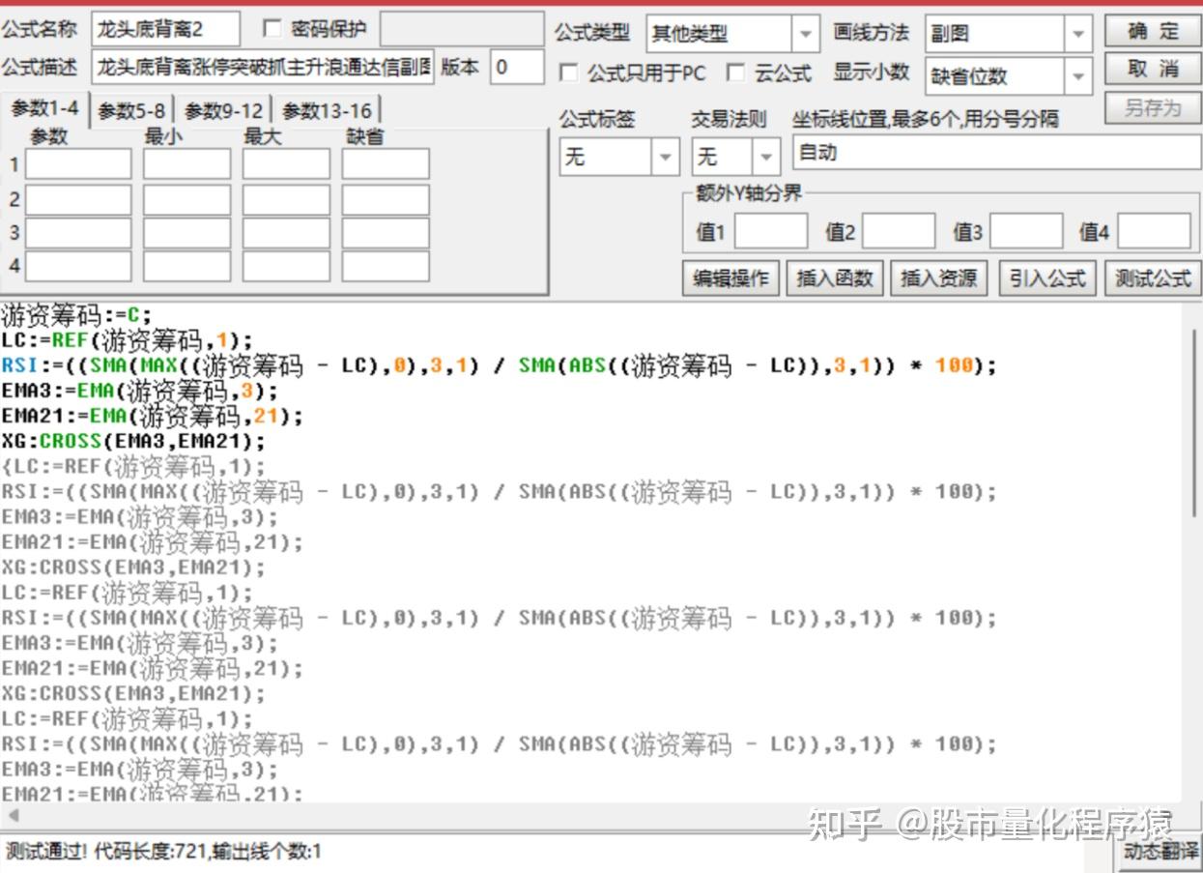The height and width of the screenshot is (873, 1203).
Task: Click row 1 参数 name field
Action: [78, 164]
